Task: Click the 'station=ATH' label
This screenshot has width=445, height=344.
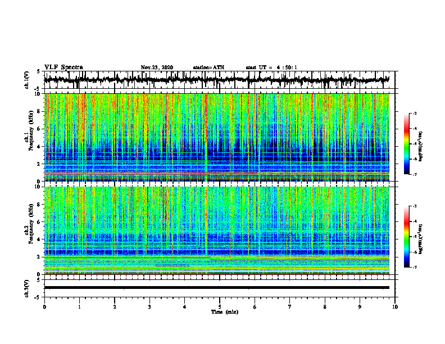Action: click(208, 67)
